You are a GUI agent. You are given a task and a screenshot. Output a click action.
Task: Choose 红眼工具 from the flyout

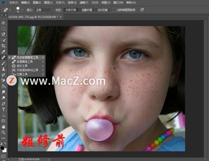(x=27, y=74)
